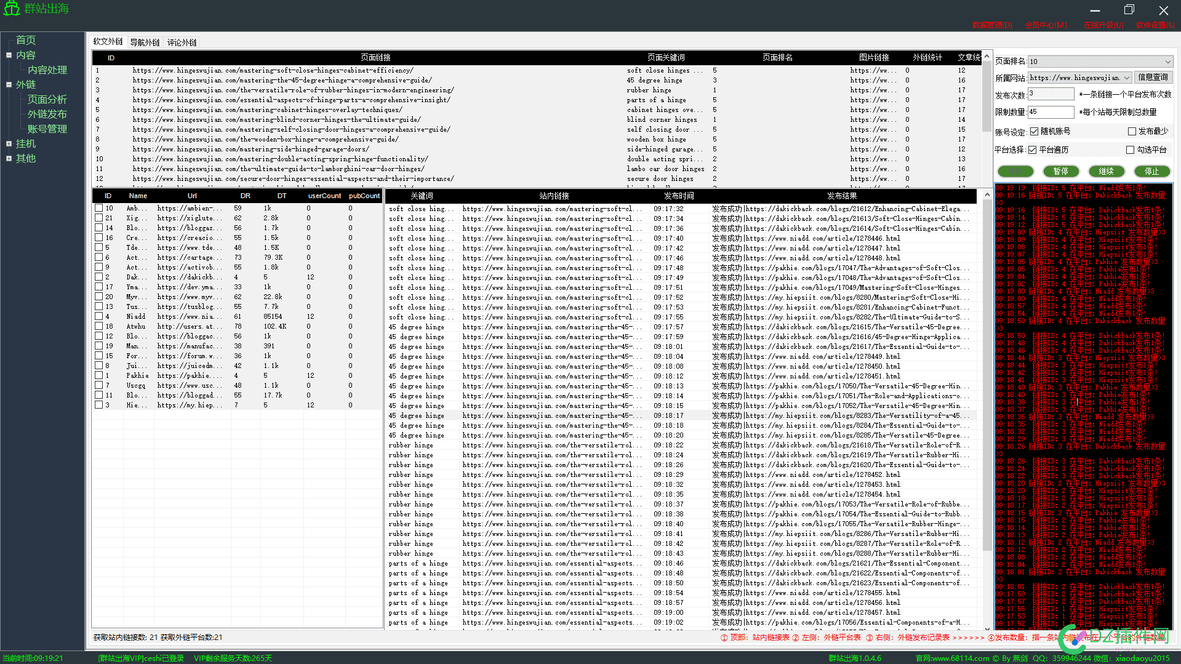The width and height of the screenshot is (1181, 664).
Task: Open the 在线升级(U) menu
Action: point(1104,25)
